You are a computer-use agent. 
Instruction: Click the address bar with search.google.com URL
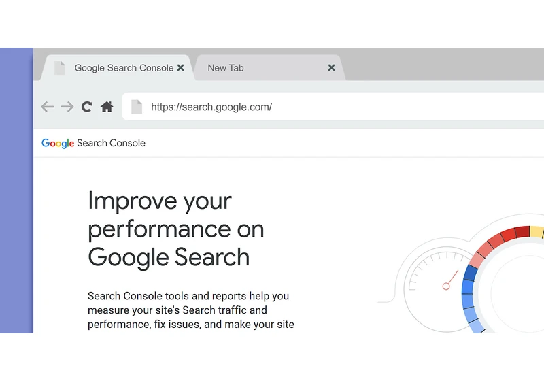click(x=333, y=107)
